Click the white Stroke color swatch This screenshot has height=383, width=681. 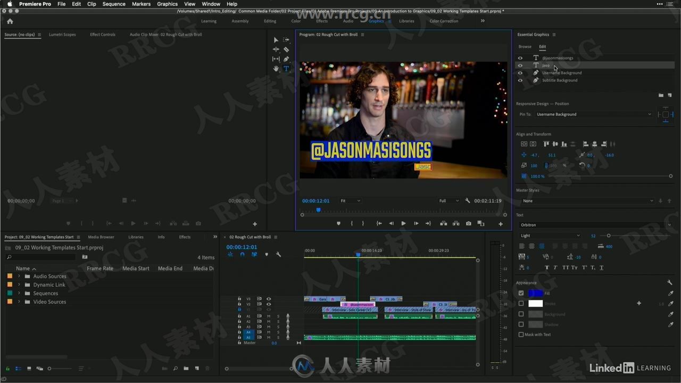[535, 304]
